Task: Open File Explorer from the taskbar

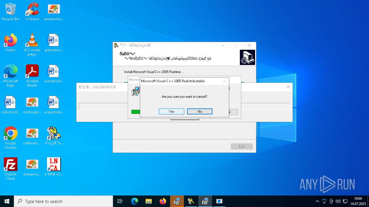Action: [x=149, y=201]
